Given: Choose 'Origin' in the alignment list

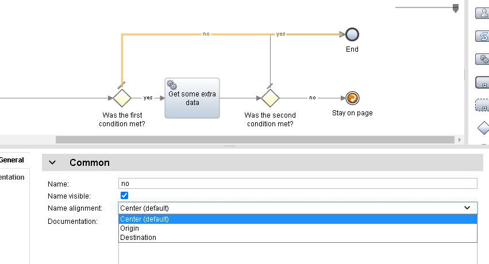Looking at the screenshot, I should coord(298,228).
